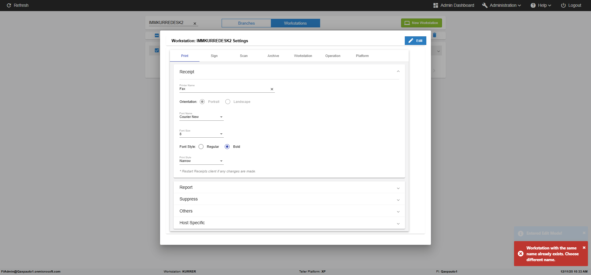
Task: Open the Help menu
Action: pos(541,5)
